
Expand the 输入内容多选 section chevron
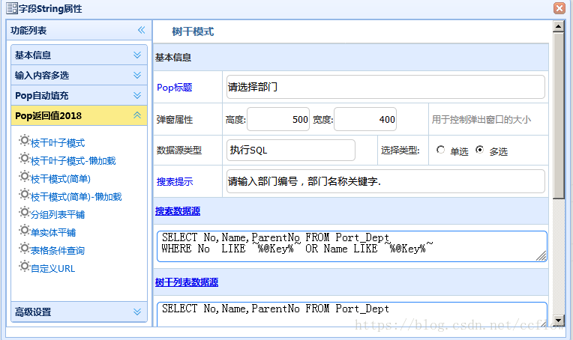[x=137, y=75]
